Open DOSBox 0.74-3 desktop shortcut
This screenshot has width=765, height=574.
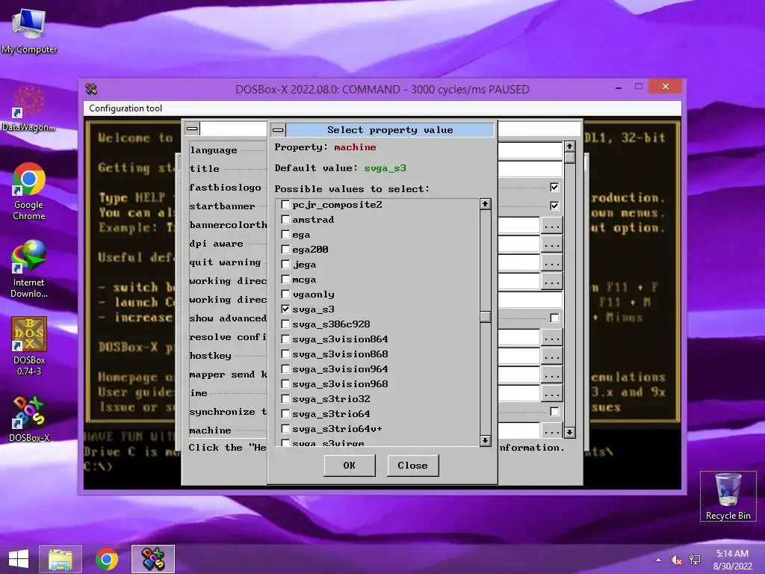(x=29, y=346)
